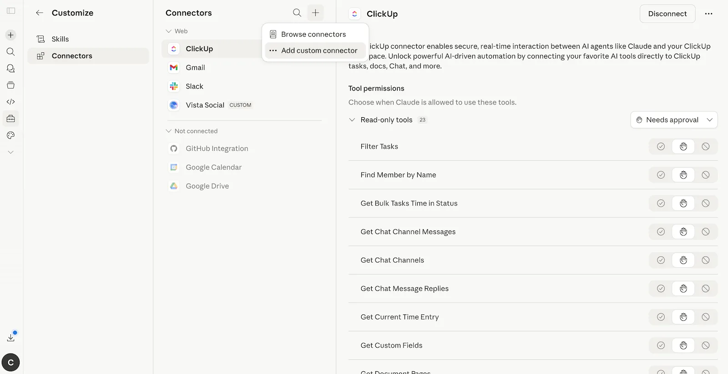Choose Browse connectors from the menu
This screenshot has height=374, width=728.
[x=315, y=34]
